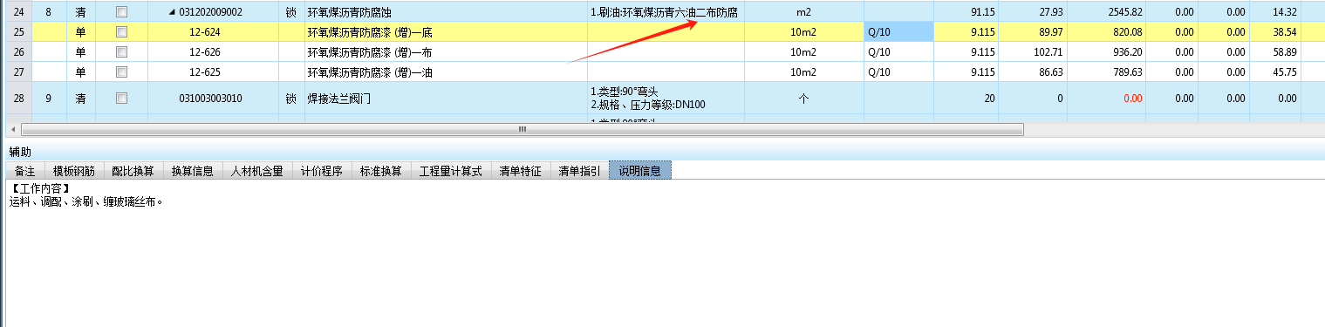Click the unit price cell 102.71
Screen dimensions: 1325x327
point(1033,51)
